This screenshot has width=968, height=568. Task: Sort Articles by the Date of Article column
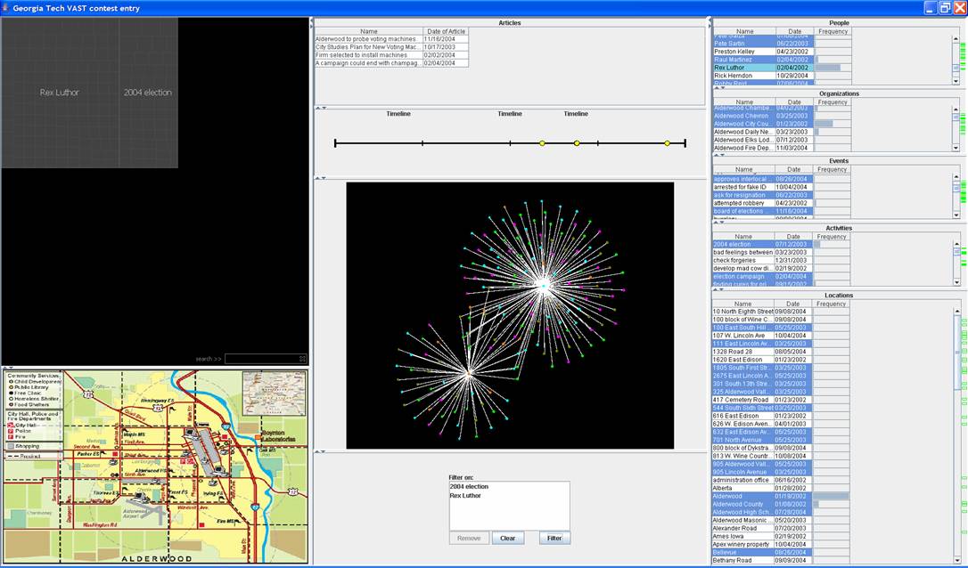point(445,31)
